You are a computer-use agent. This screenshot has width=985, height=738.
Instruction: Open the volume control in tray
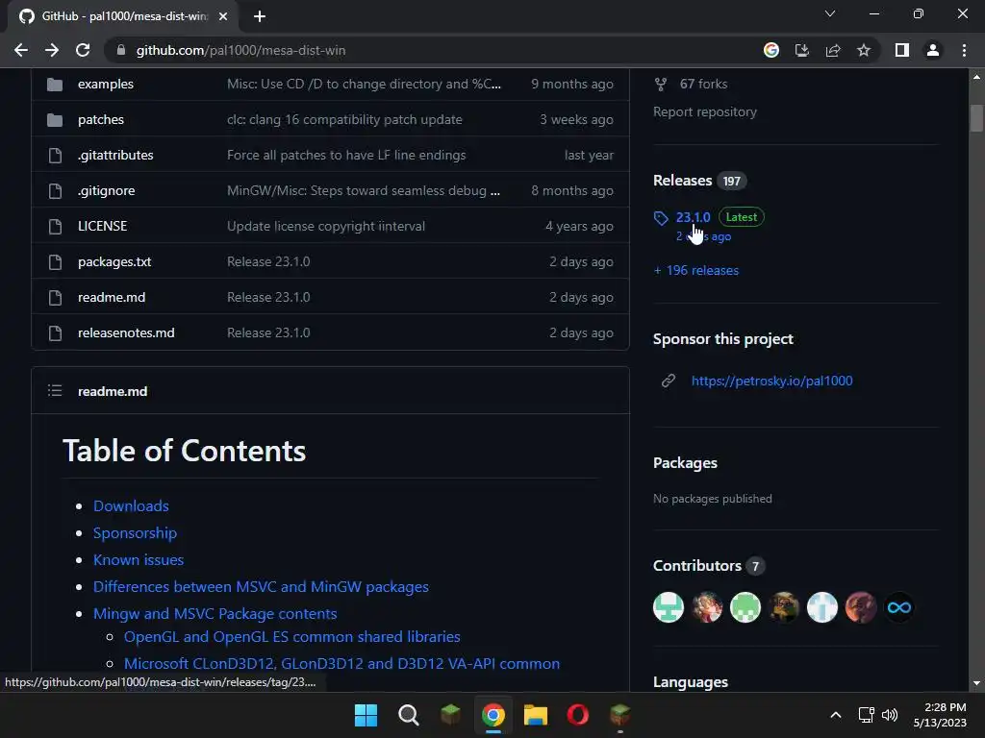click(890, 715)
